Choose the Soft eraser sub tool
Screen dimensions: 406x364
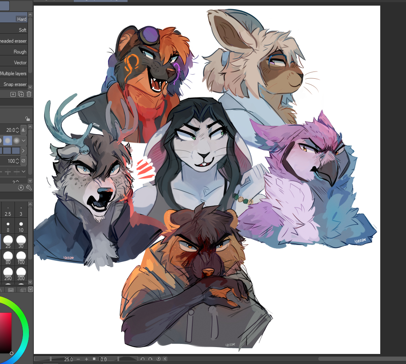coord(16,30)
